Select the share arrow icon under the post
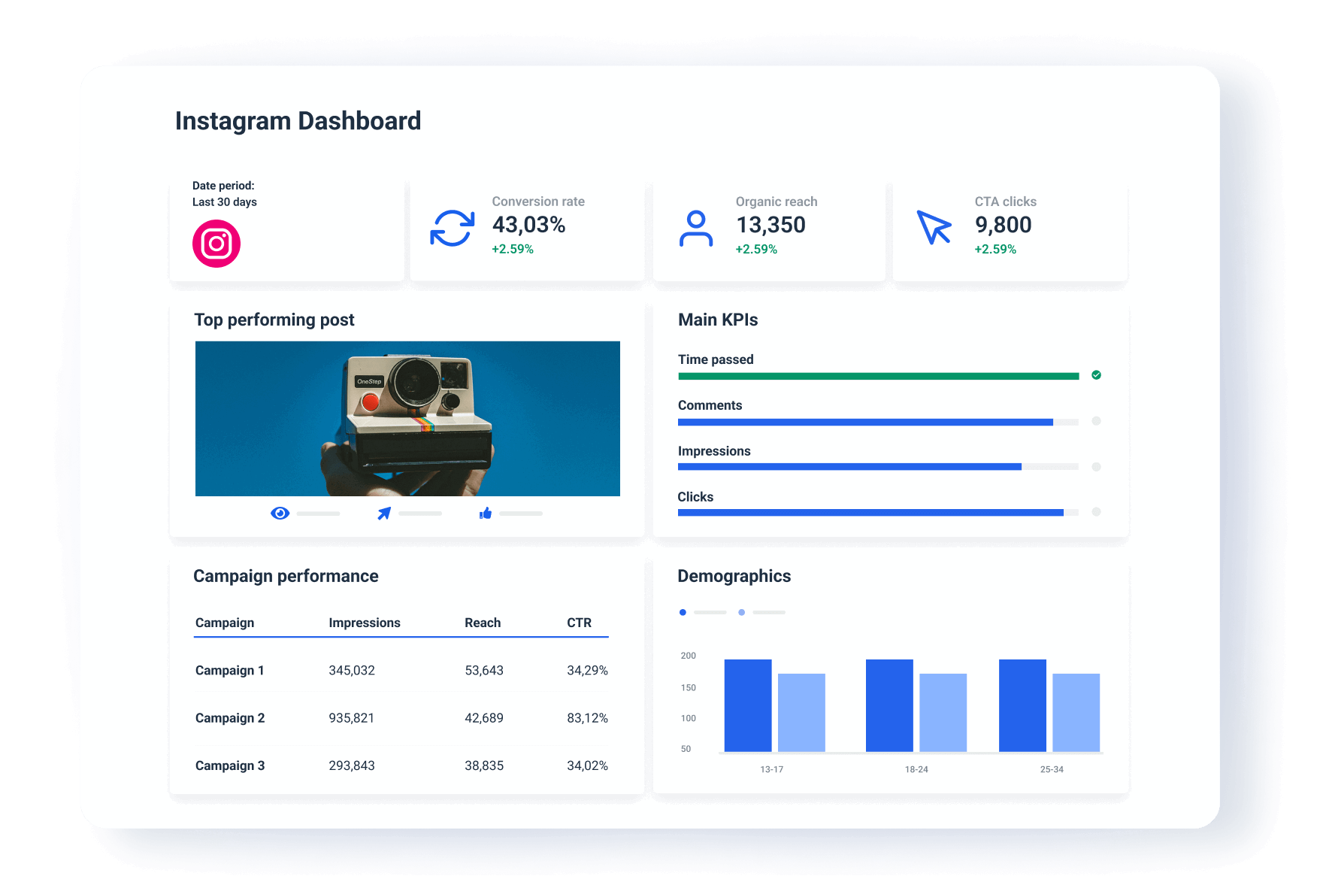 click(383, 513)
